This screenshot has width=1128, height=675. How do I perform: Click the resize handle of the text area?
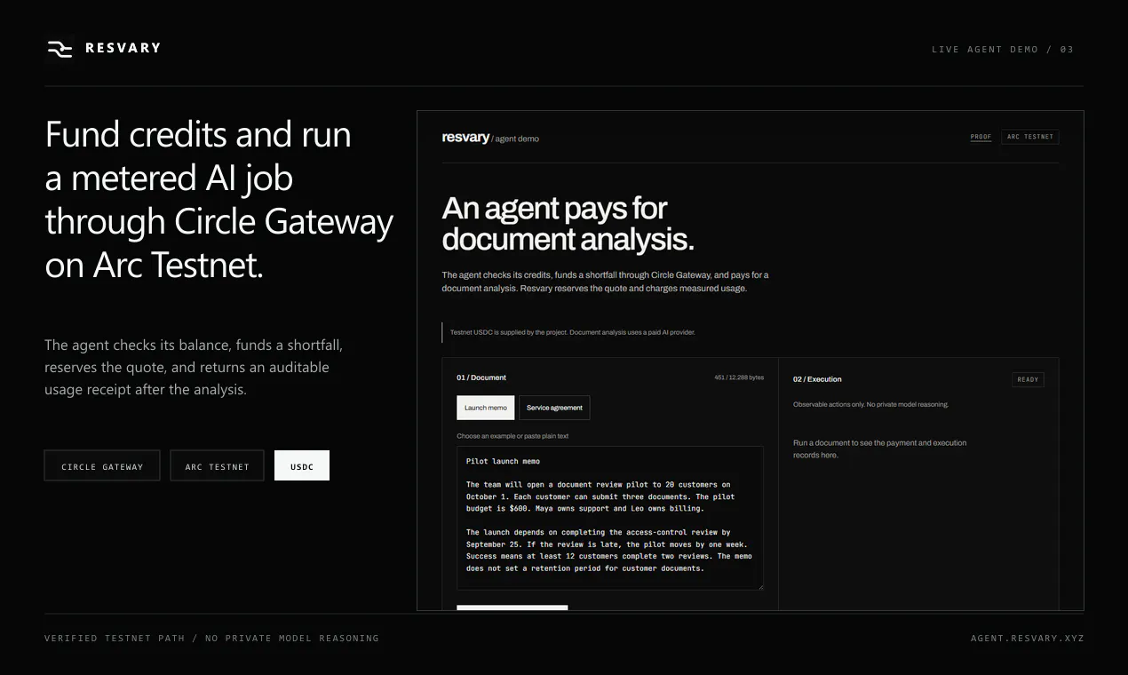[x=759, y=586]
